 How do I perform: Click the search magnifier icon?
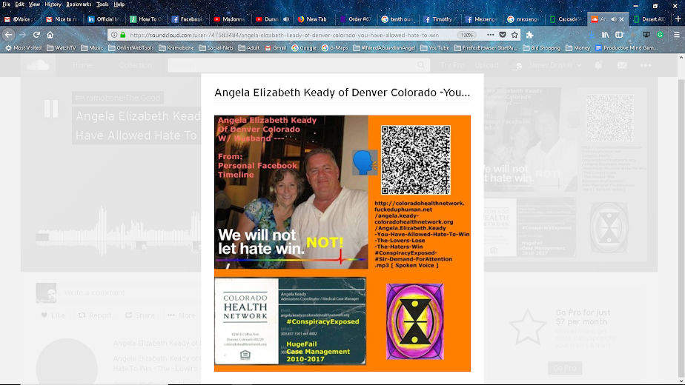(421, 65)
